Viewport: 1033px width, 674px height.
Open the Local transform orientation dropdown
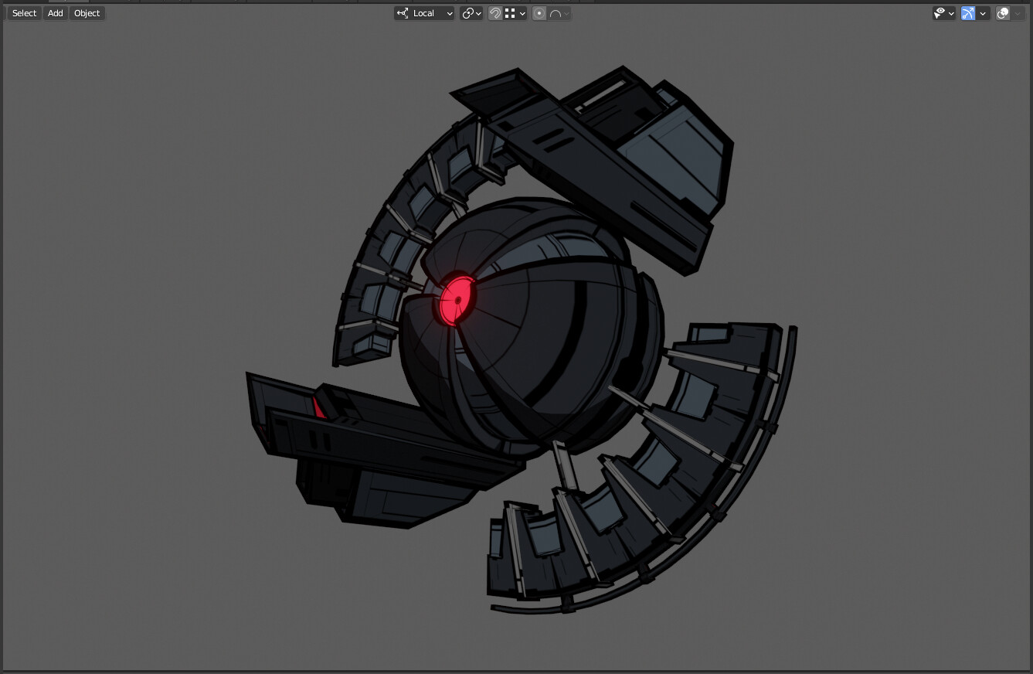[448, 13]
